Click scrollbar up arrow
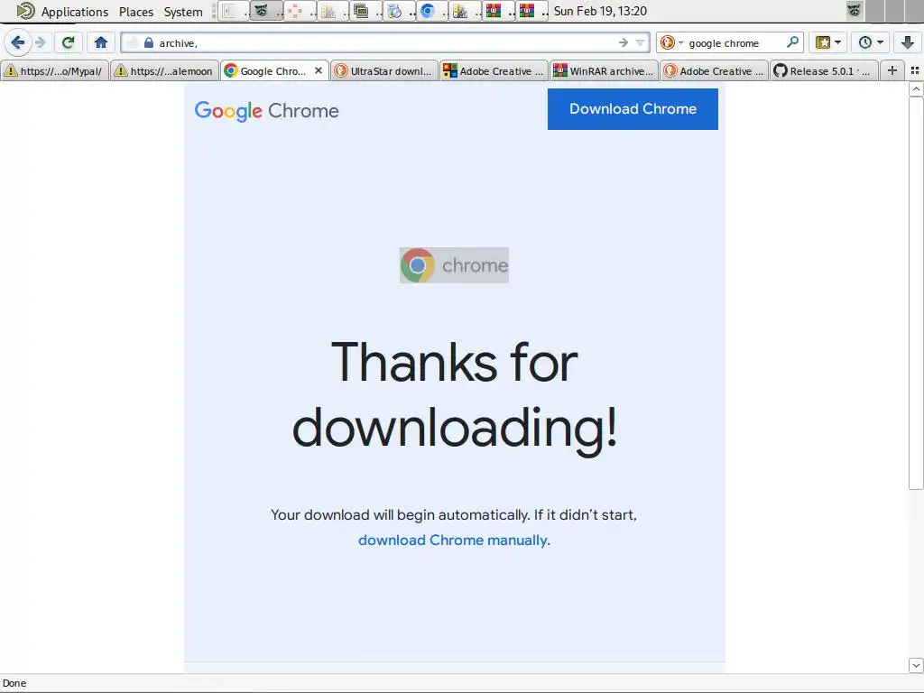Screen dimensions: 924x693 coord(916,89)
